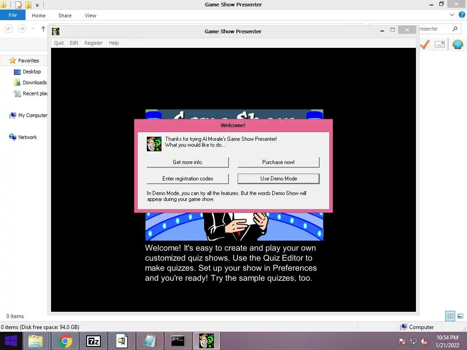Screen dimensions: 467x350
Task: Click the Computer status bar entry
Action: click(x=417, y=327)
